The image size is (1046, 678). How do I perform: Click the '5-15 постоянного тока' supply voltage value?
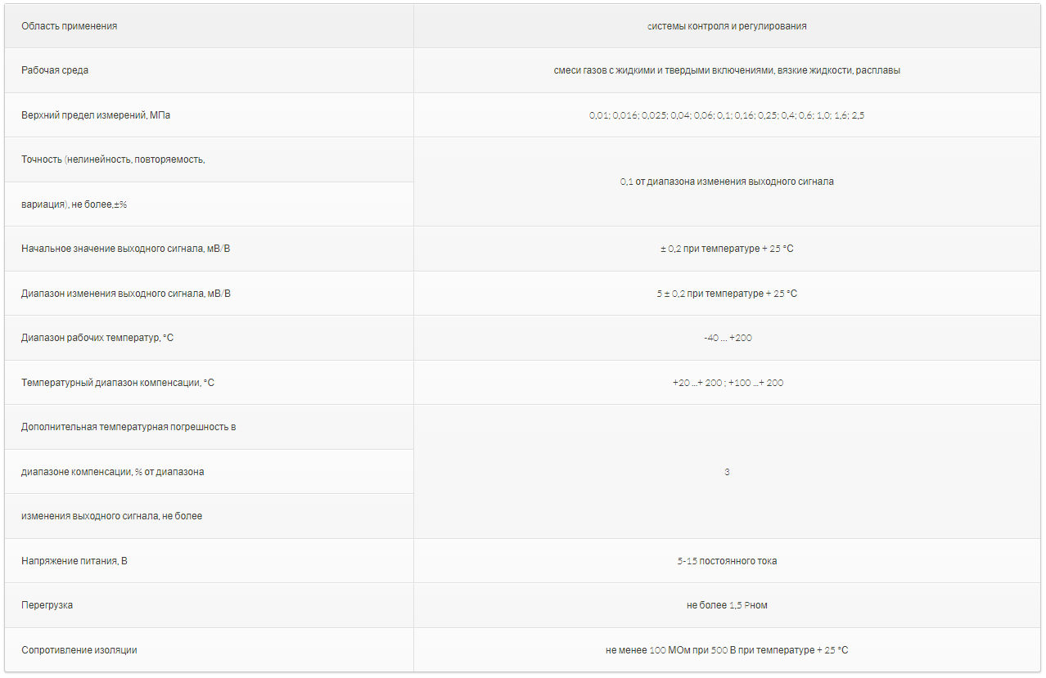tap(727, 561)
